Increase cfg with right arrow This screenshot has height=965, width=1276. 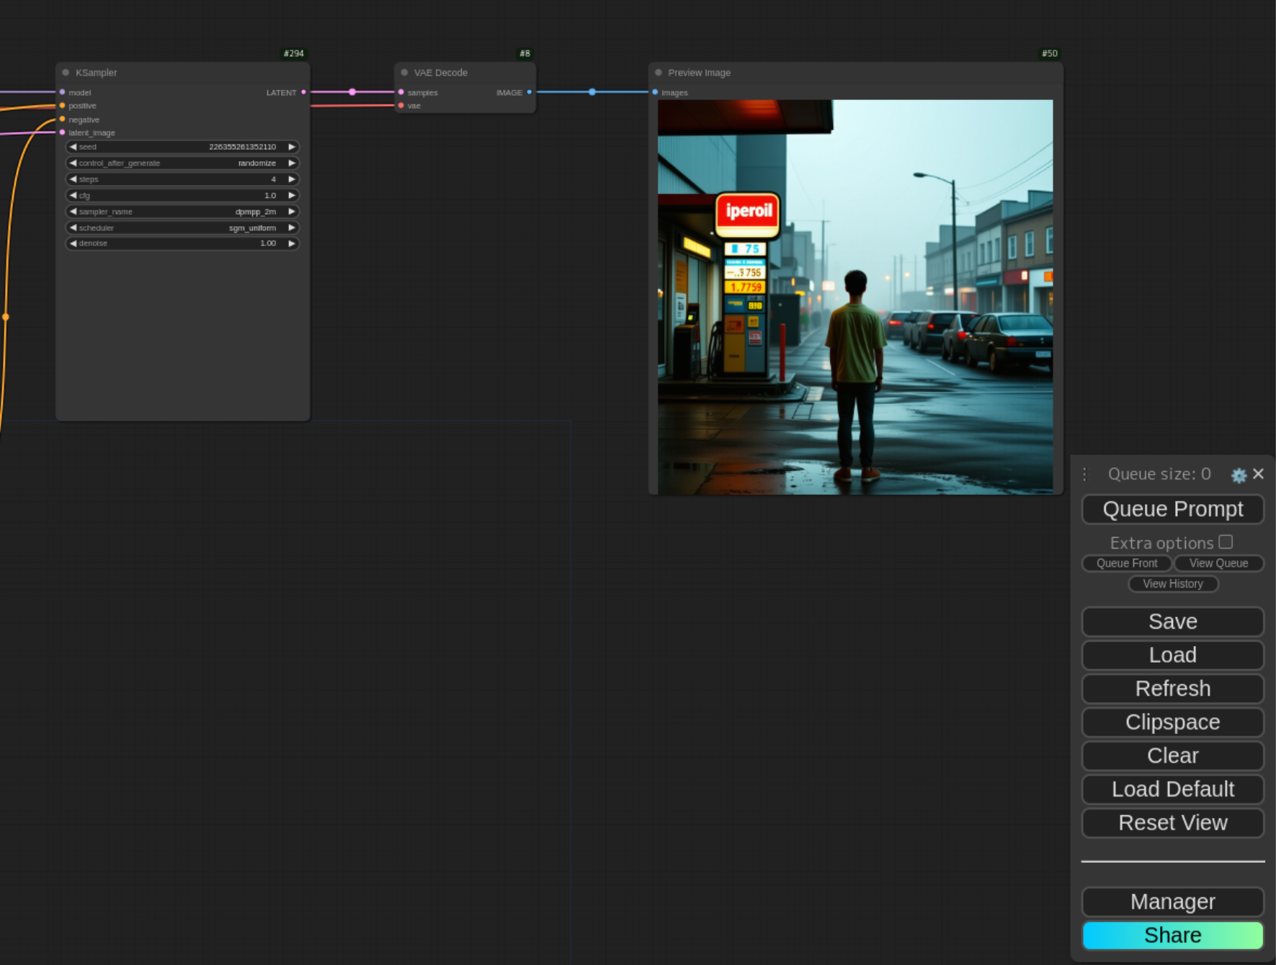292,196
